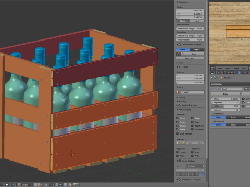
Task: Adjust the Bevel Profile slider
Action: click(x=226, y=106)
